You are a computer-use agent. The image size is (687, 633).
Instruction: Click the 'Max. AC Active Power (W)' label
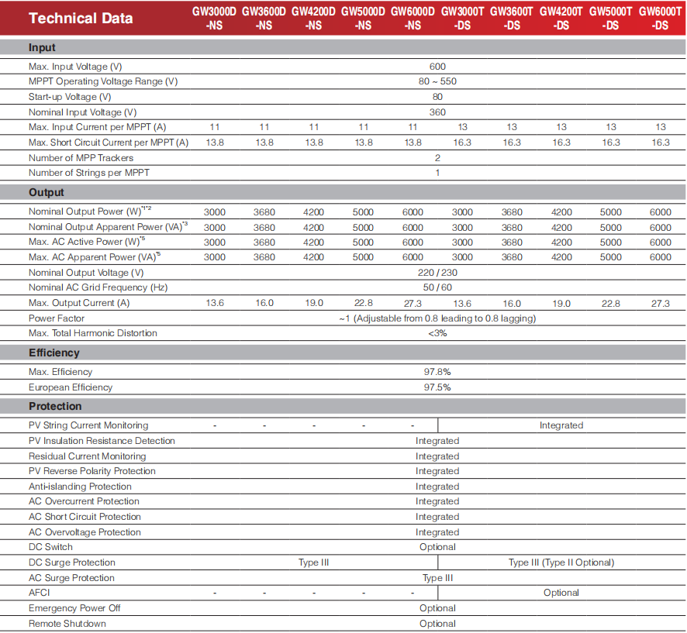87,241
